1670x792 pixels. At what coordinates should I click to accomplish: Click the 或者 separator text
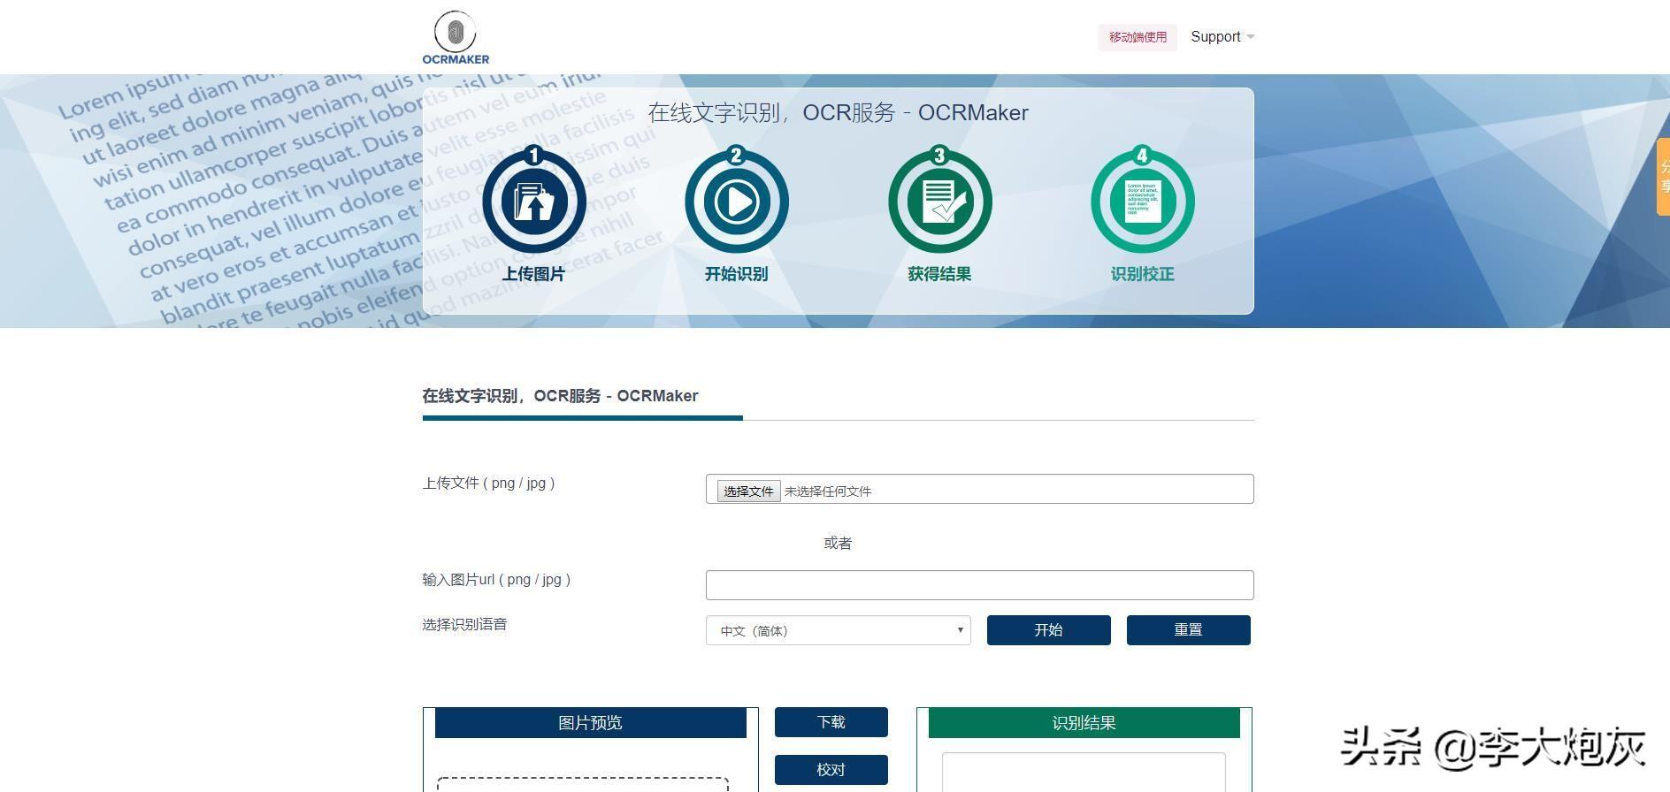pos(838,544)
